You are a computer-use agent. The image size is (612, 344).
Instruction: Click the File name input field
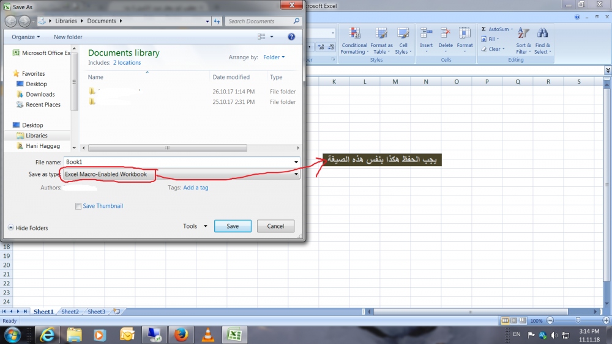click(178, 162)
